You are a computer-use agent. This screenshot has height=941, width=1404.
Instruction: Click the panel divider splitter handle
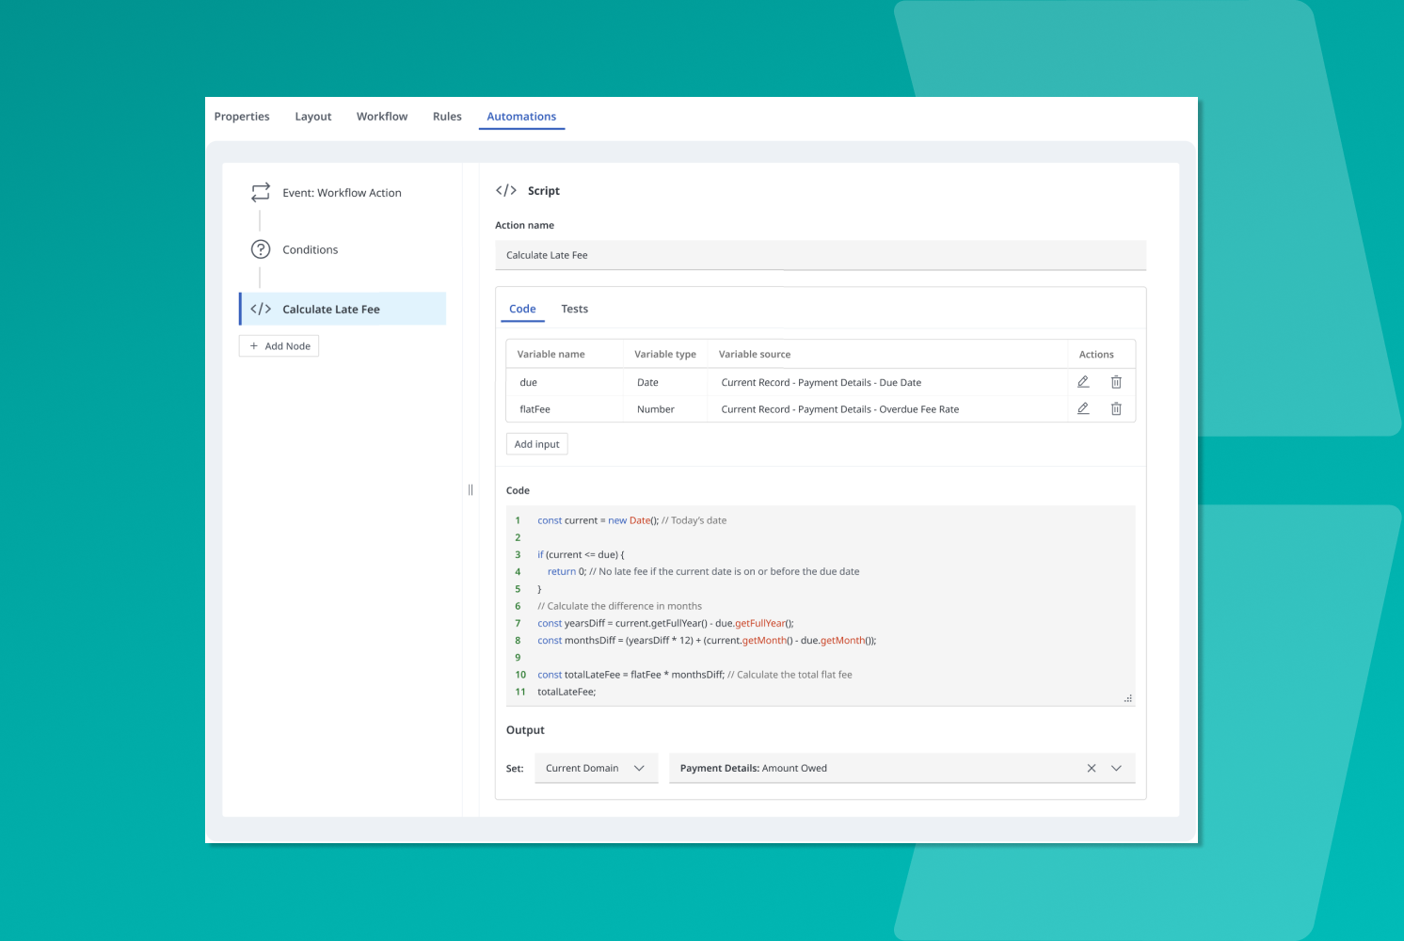471,489
